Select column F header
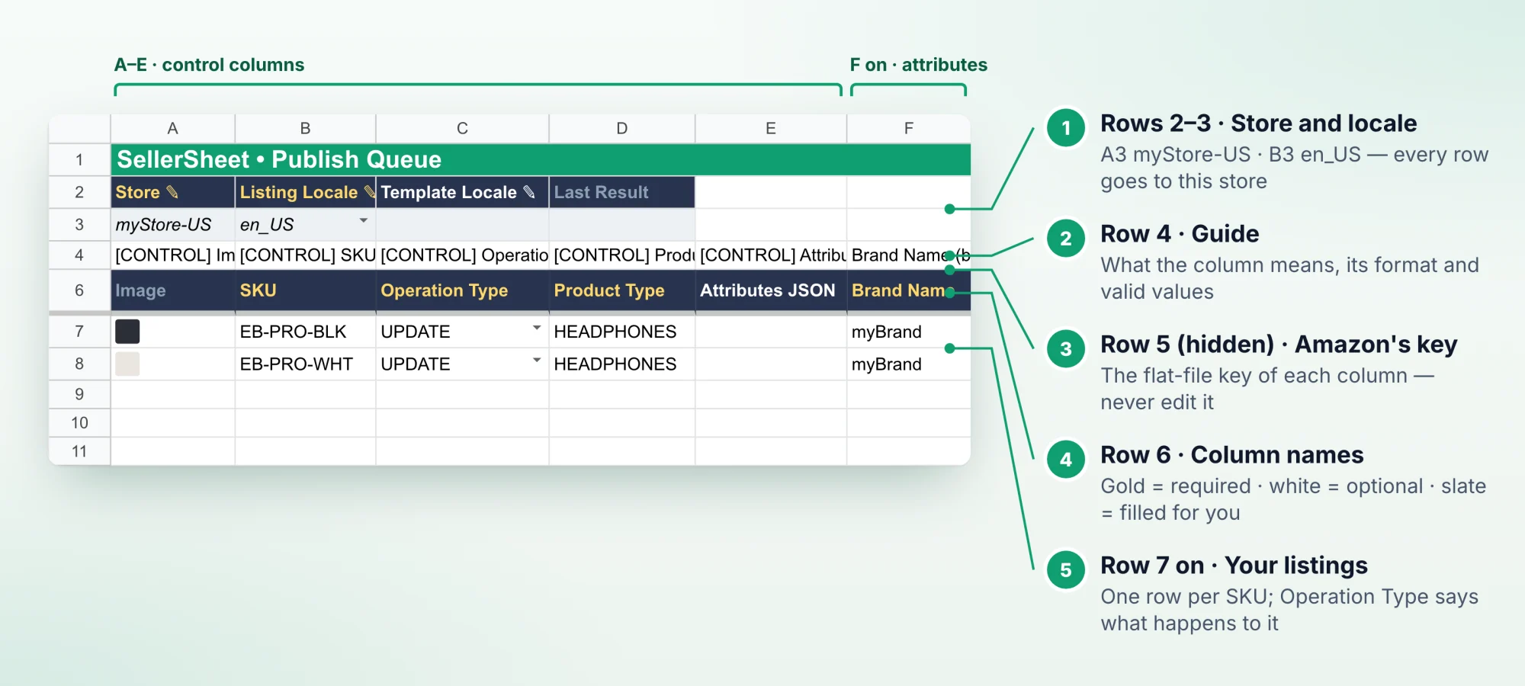1525x686 pixels. pyautogui.click(x=908, y=129)
